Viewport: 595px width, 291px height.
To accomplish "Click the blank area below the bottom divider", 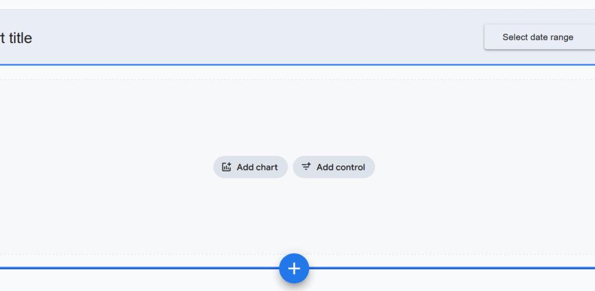I will point(146,282).
